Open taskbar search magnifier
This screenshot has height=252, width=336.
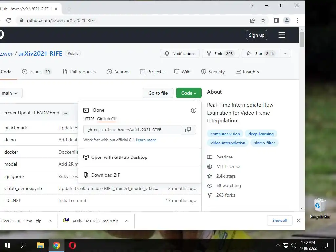tap(24, 245)
